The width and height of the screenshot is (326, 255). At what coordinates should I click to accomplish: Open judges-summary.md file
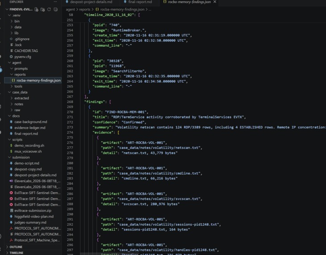30,223
